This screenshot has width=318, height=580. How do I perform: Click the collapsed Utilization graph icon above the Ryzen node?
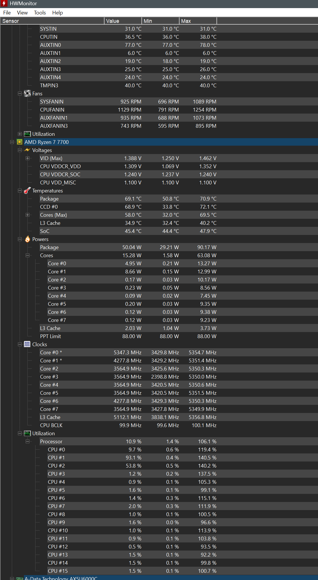click(x=27, y=134)
